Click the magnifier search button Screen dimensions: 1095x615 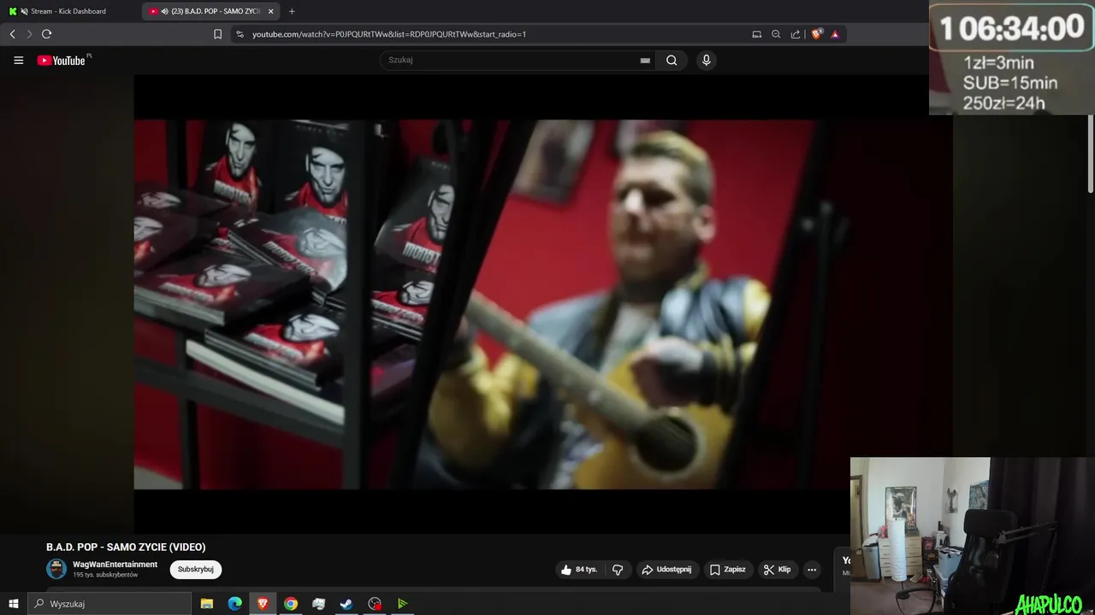[x=672, y=60]
